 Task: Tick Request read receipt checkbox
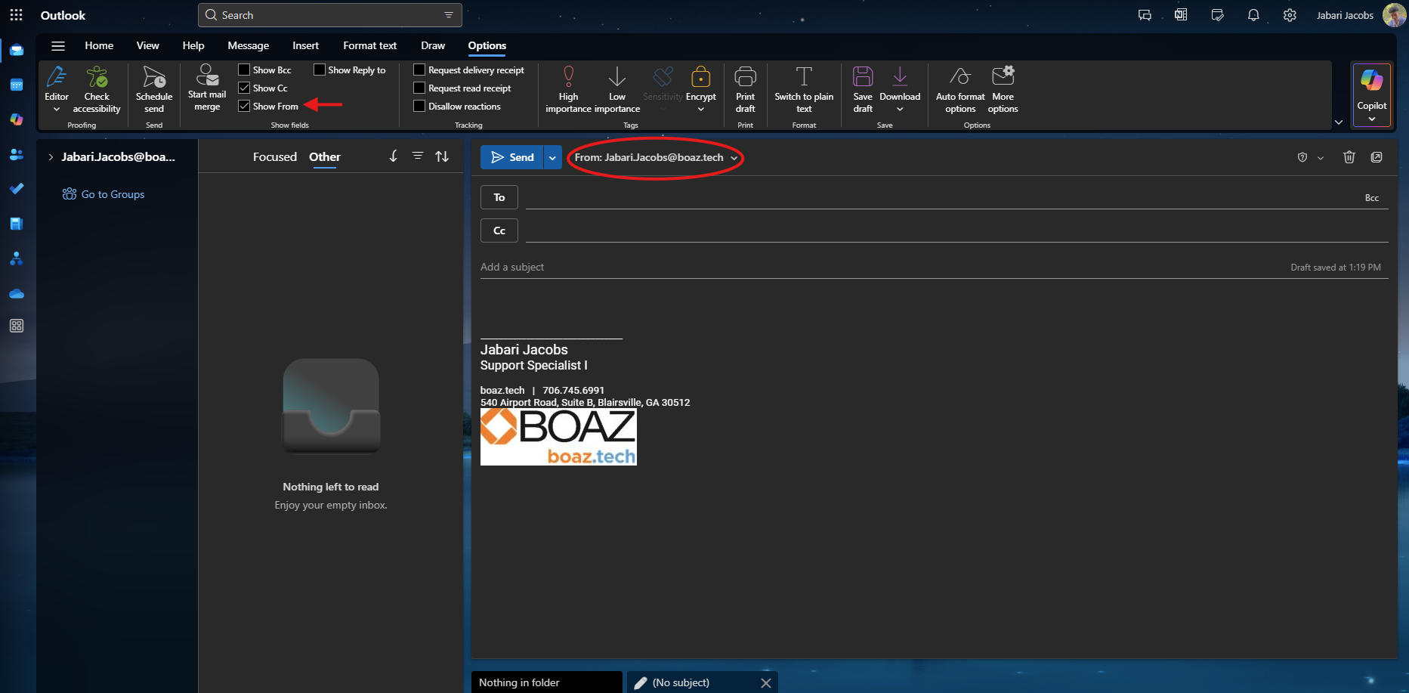[419, 88]
